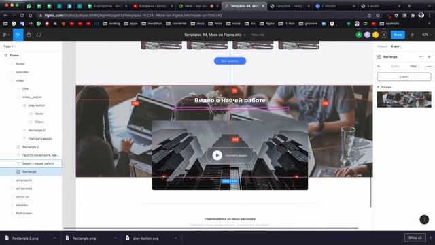The width and height of the screenshot is (435, 245).
Task: Switch to the Meet browser tab
Action: (198, 6)
